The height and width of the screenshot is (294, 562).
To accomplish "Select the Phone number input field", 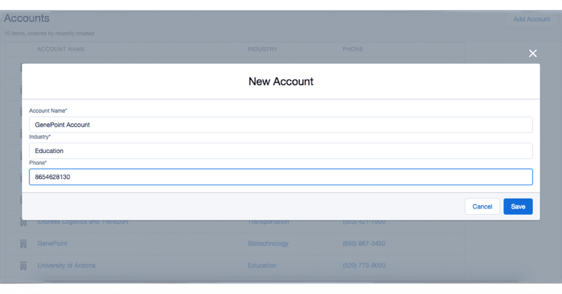I will click(280, 177).
